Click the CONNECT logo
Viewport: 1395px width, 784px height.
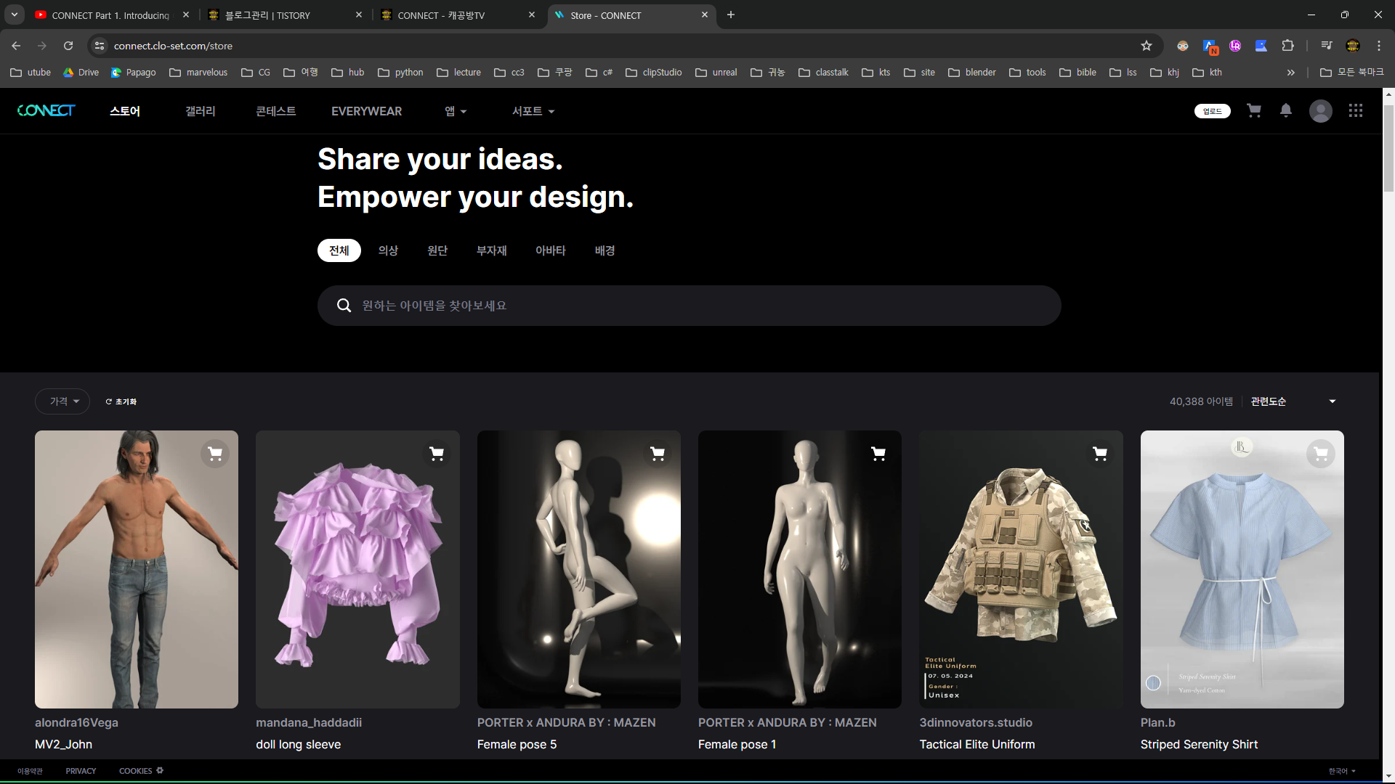(46, 110)
